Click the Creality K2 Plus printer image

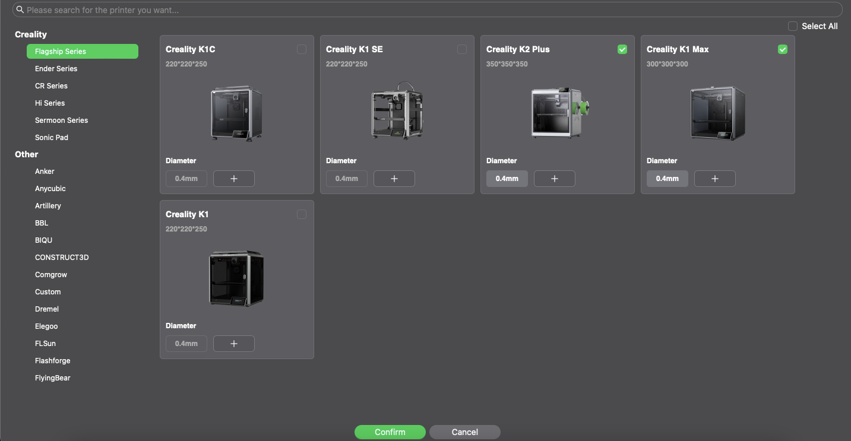(560, 113)
